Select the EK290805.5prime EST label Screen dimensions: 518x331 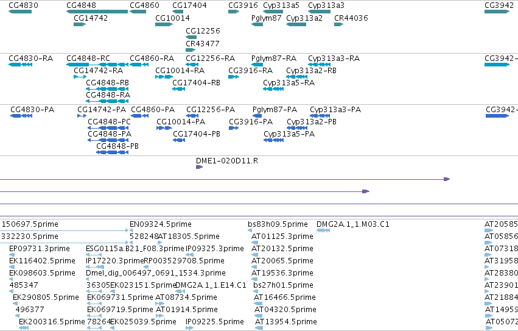pyautogui.click(x=46, y=297)
